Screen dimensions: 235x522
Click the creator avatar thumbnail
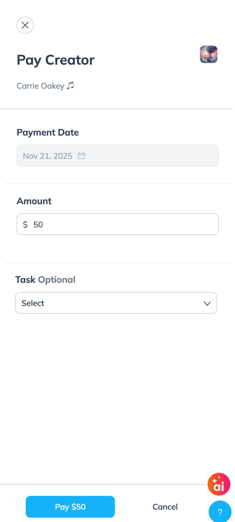click(x=208, y=55)
